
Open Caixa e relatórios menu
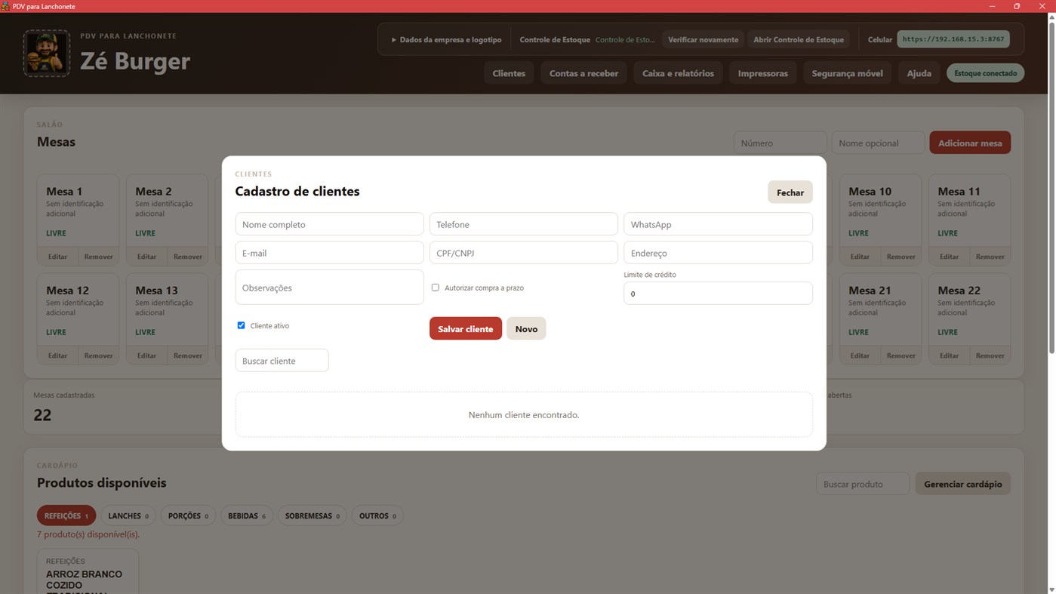click(678, 73)
